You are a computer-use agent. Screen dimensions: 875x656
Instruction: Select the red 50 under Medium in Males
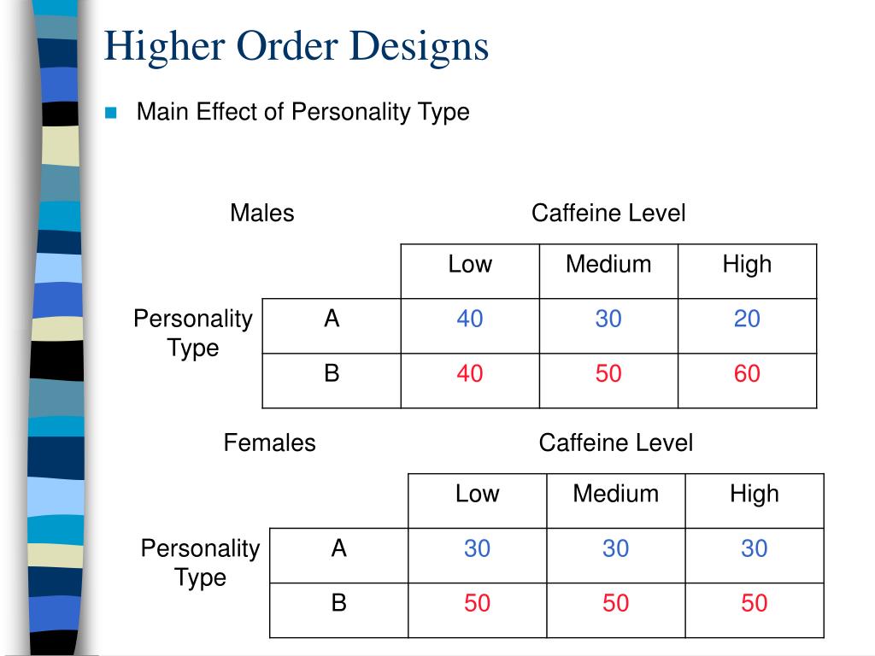pos(608,380)
